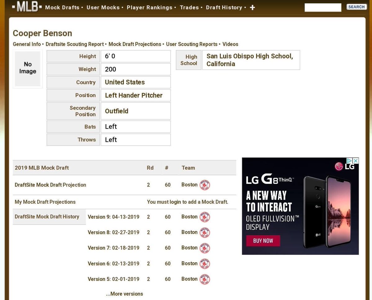Go to Videos section
The image size is (372, 300).
point(230,44)
